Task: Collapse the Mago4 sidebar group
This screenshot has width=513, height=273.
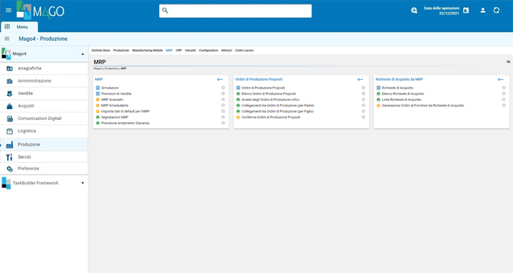Action: point(82,54)
